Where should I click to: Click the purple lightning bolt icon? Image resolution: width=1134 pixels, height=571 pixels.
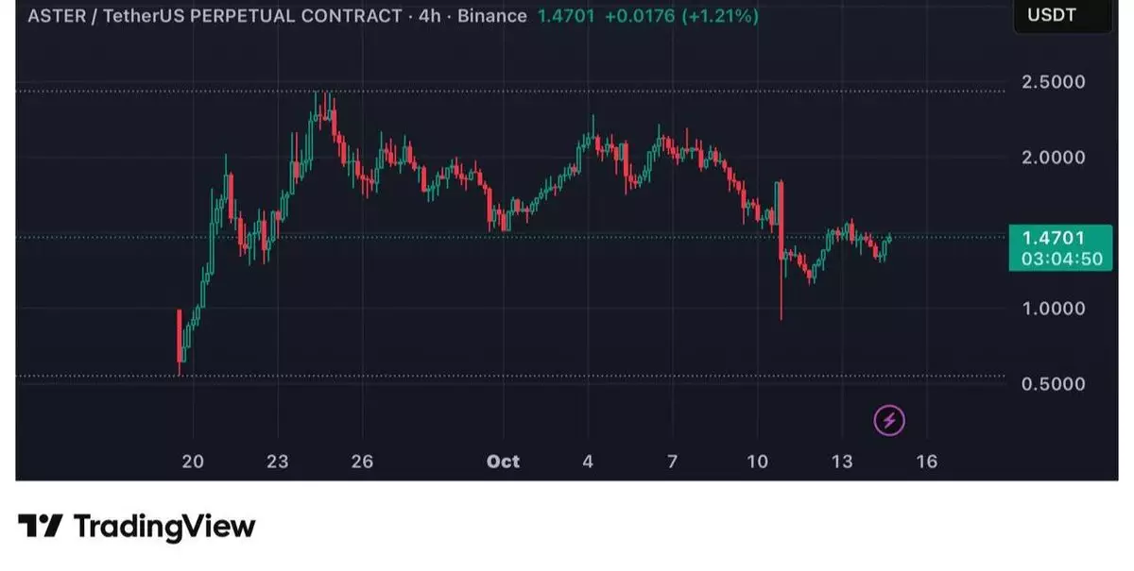(889, 420)
